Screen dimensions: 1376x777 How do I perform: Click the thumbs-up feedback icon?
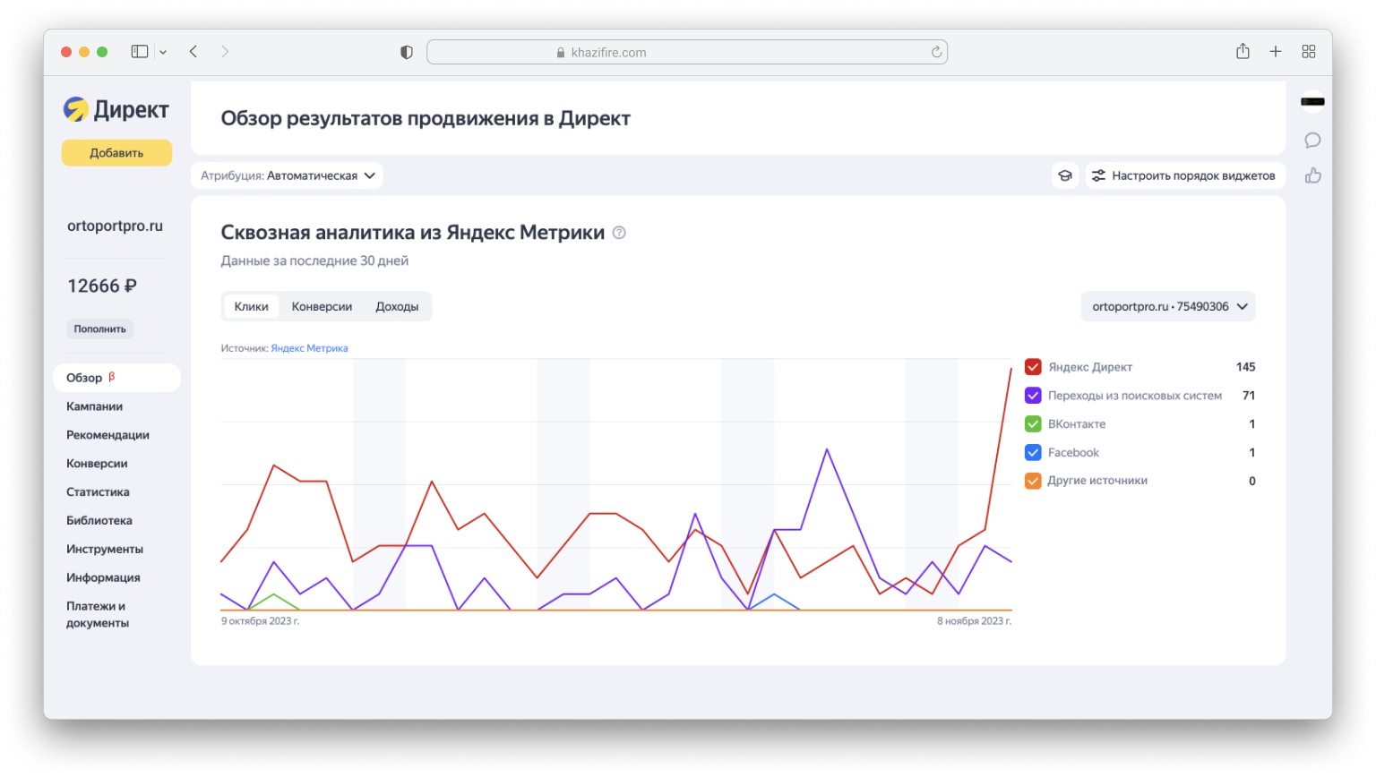point(1312,175)
